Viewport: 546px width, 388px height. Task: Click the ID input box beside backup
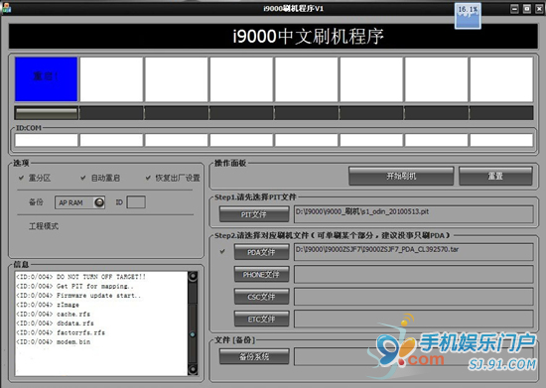coord(136,202)
